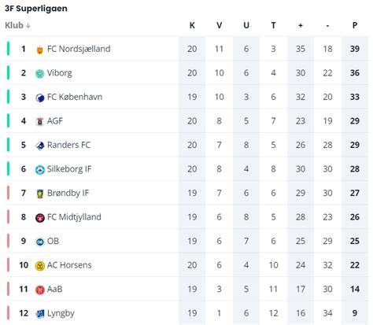The height and width of the screenshot is (325, 373).
Task: Click the FC Midtjylland club logo
Action: pyautogui.click(x=39, y=218)
